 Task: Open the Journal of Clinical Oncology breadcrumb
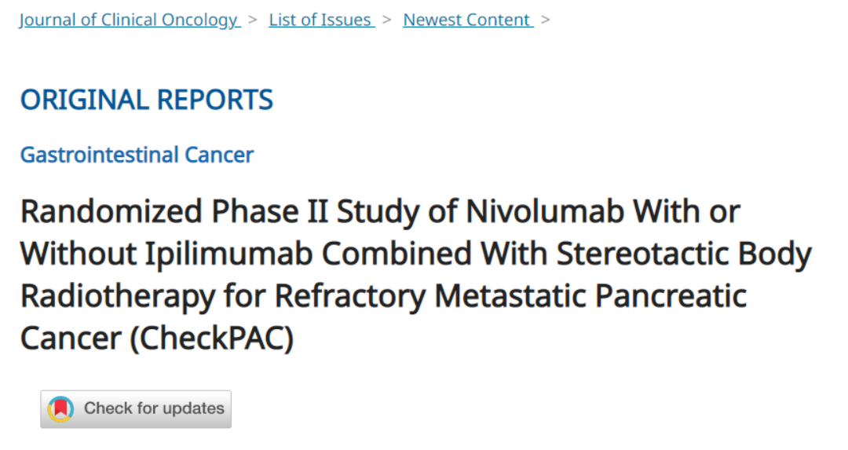129,20
